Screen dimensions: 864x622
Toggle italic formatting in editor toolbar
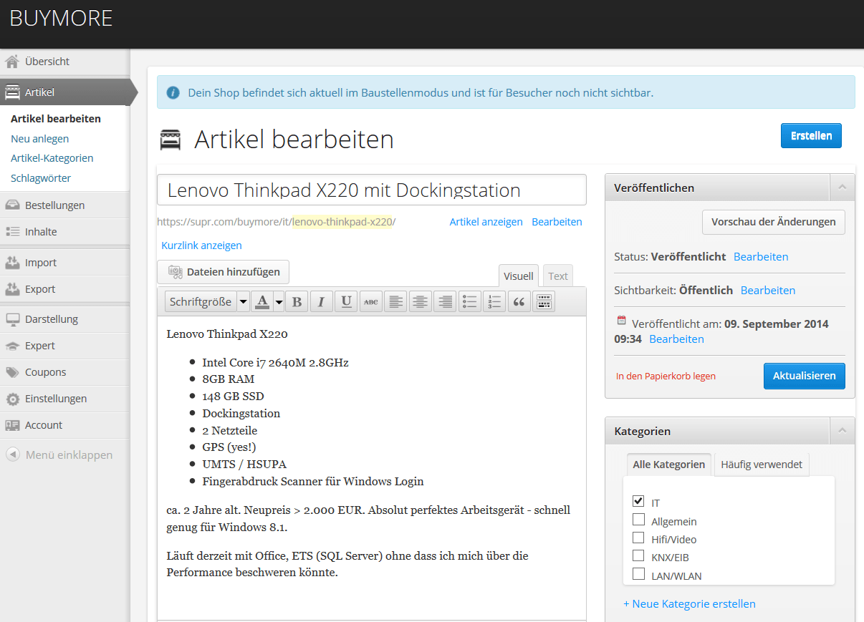pos(321,302)
